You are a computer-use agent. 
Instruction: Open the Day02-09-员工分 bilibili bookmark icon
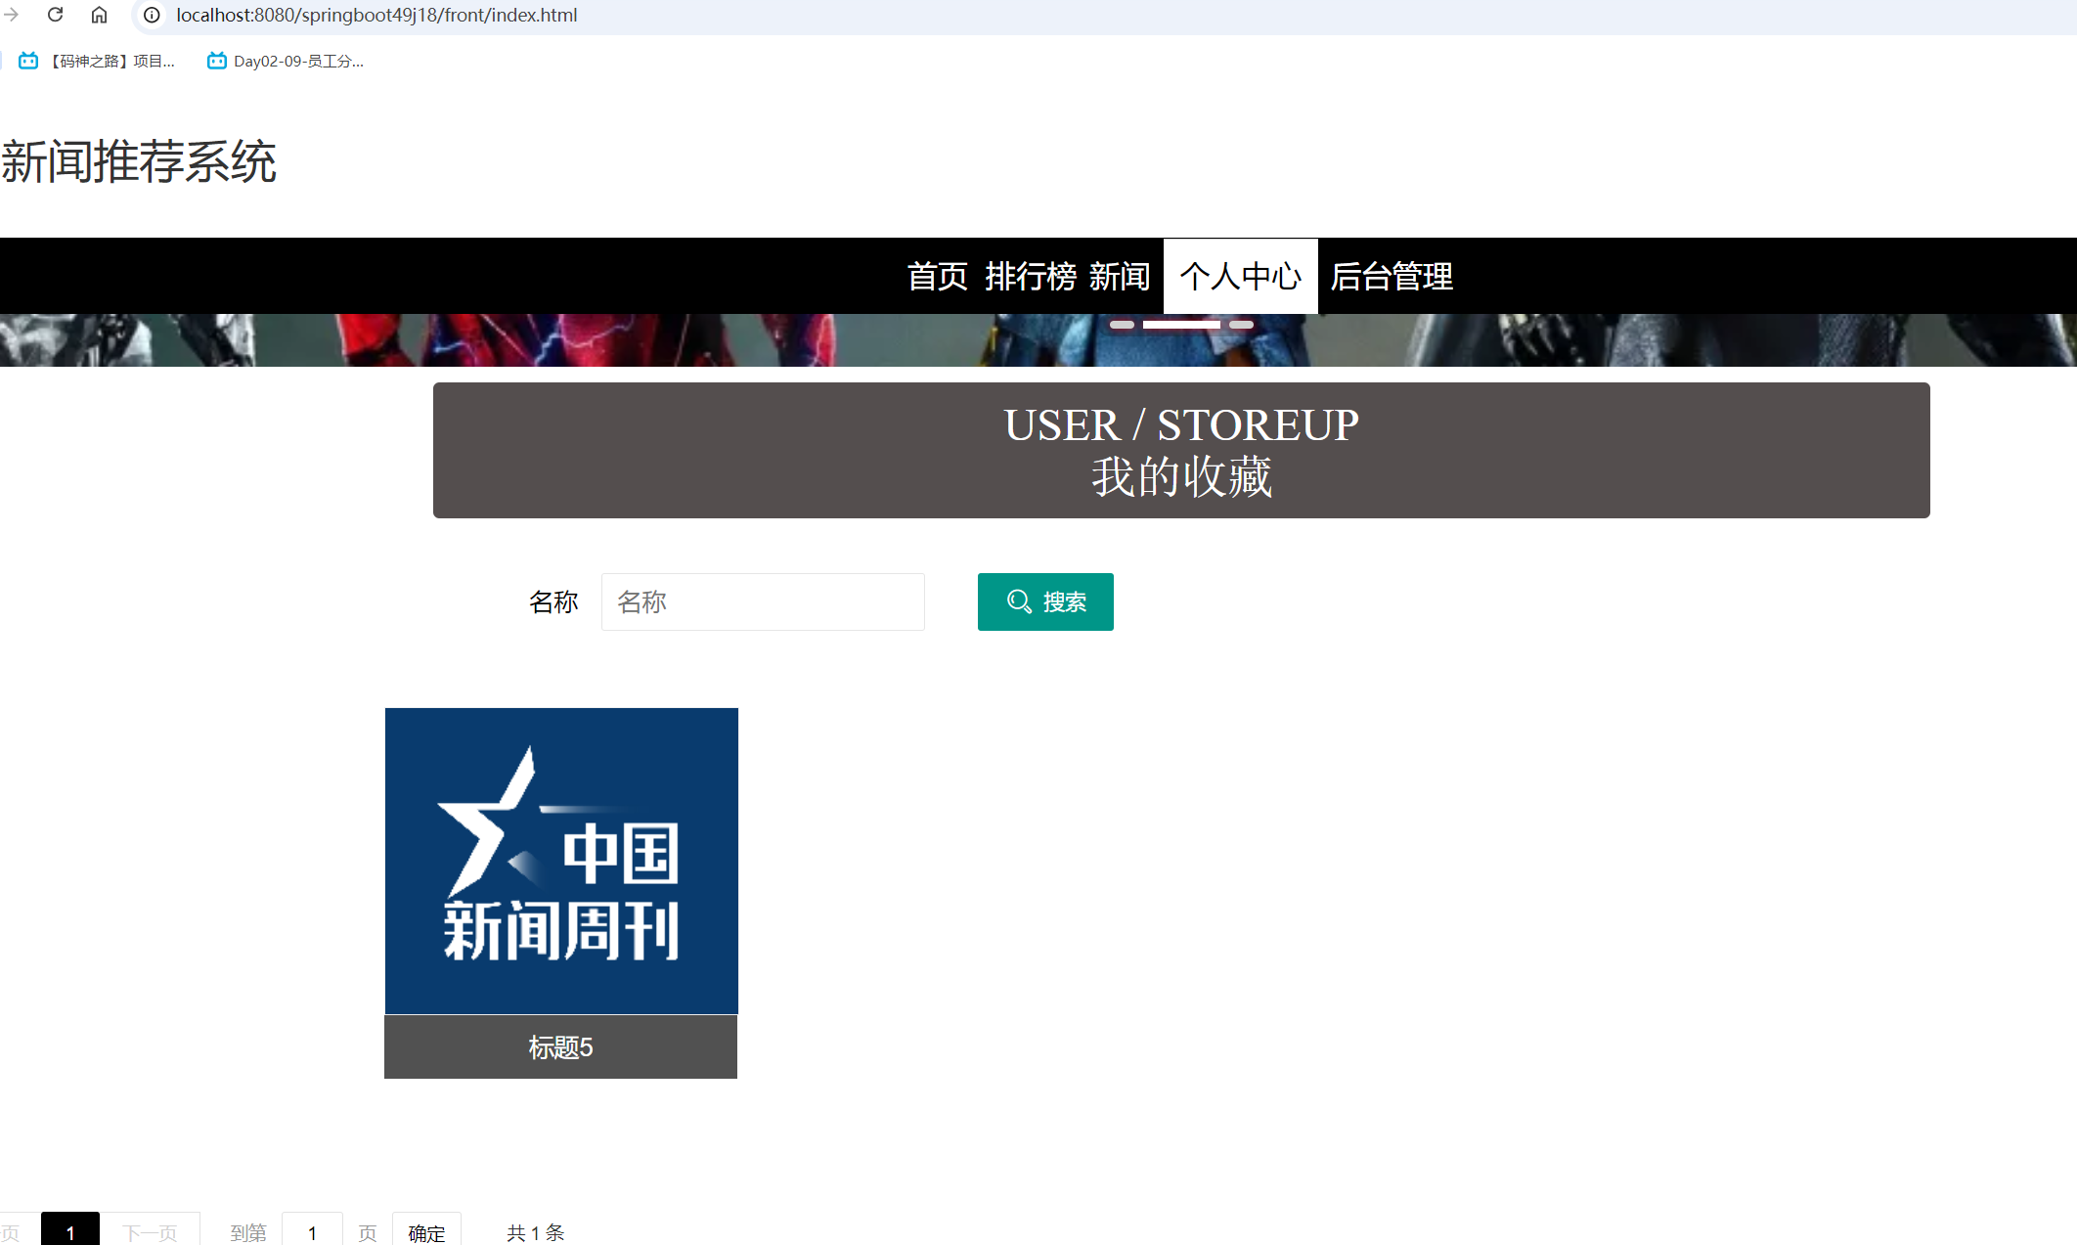pyautogui.click(x=215, y=60)
